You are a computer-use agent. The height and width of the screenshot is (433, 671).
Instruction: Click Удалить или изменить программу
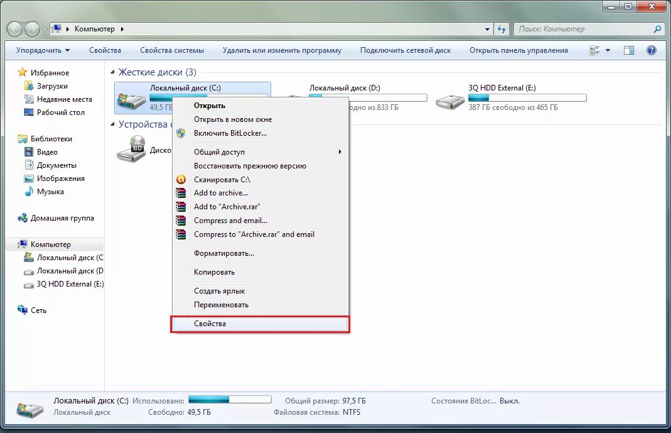coord(282,50)
